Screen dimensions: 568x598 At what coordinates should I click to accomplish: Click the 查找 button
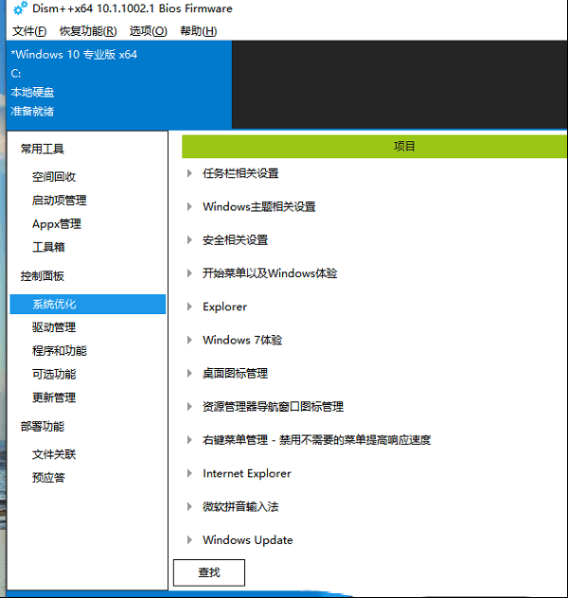click(209, 572)
